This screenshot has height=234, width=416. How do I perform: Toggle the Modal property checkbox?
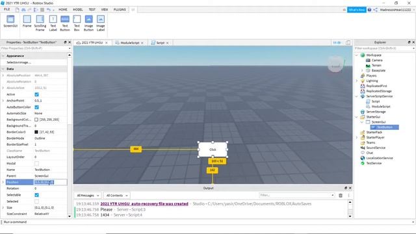[x=36, y=163]
